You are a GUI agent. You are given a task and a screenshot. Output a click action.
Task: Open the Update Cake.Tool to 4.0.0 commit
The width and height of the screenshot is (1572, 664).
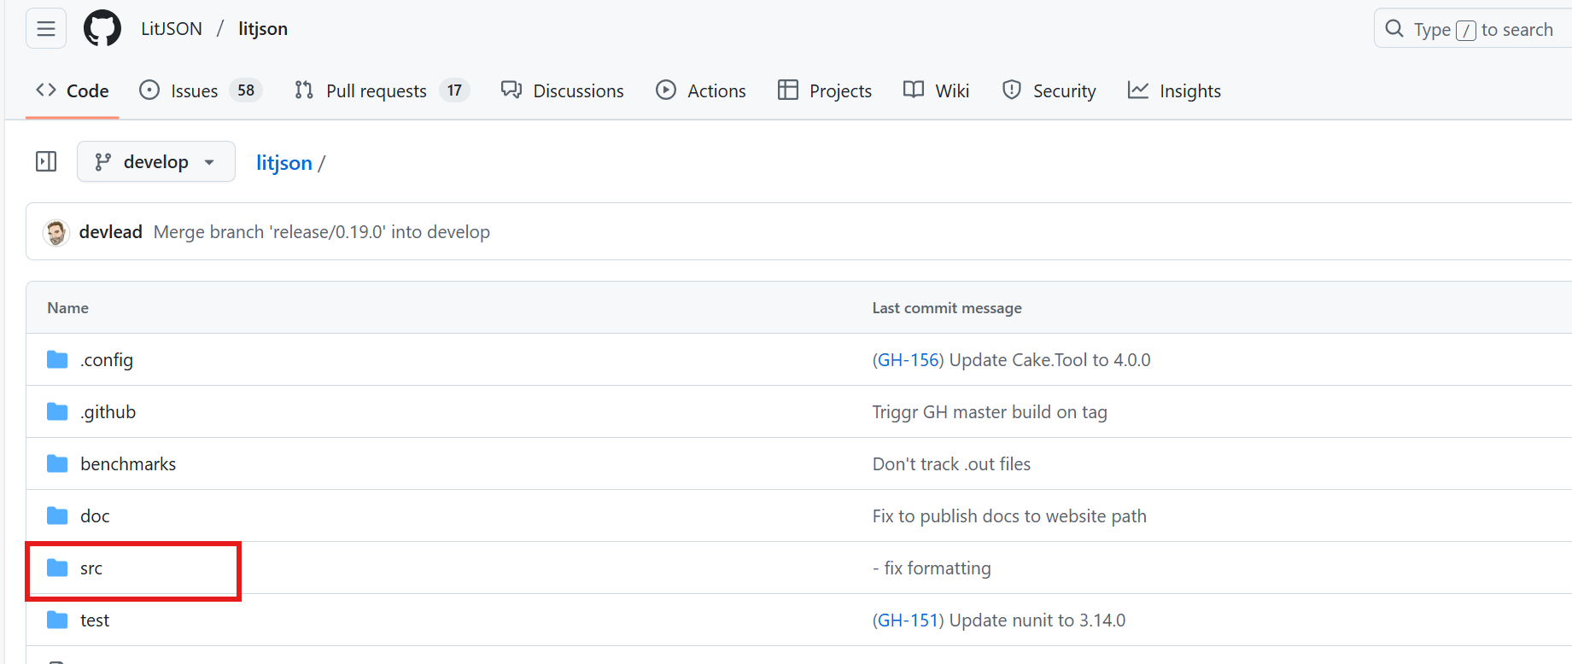pos(1050,360)
